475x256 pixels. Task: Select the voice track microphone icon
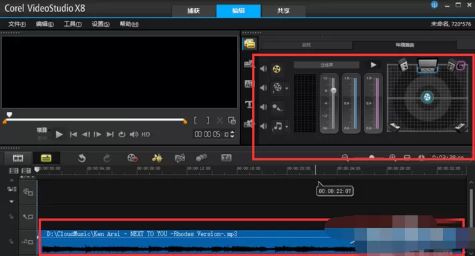pyautogui.click(x=277, y=107)
